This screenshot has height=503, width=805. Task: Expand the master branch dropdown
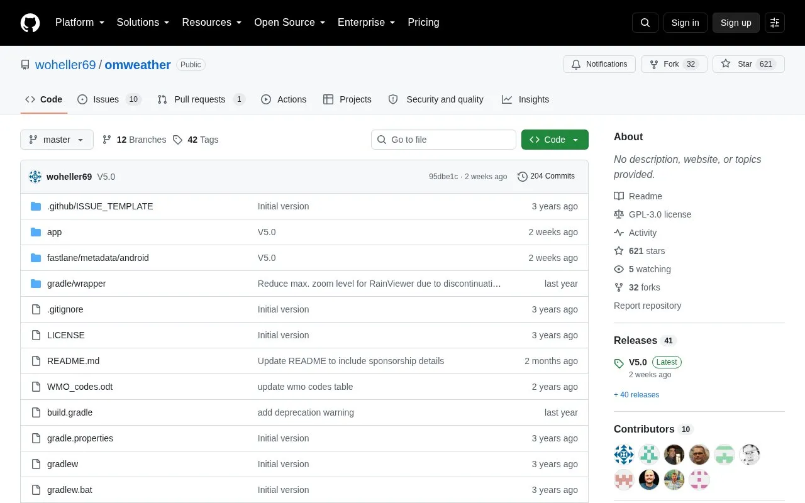pyautogui.click(x=57, y=140)
